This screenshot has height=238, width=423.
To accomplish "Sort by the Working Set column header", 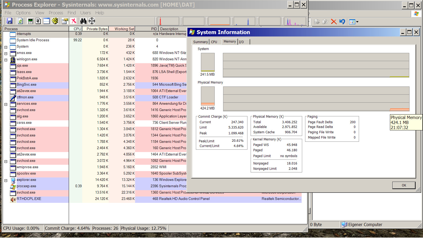I will click(122, 29).
